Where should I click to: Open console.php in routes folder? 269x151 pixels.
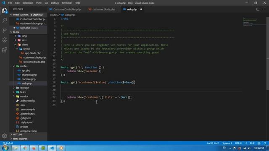coord(29,79)
